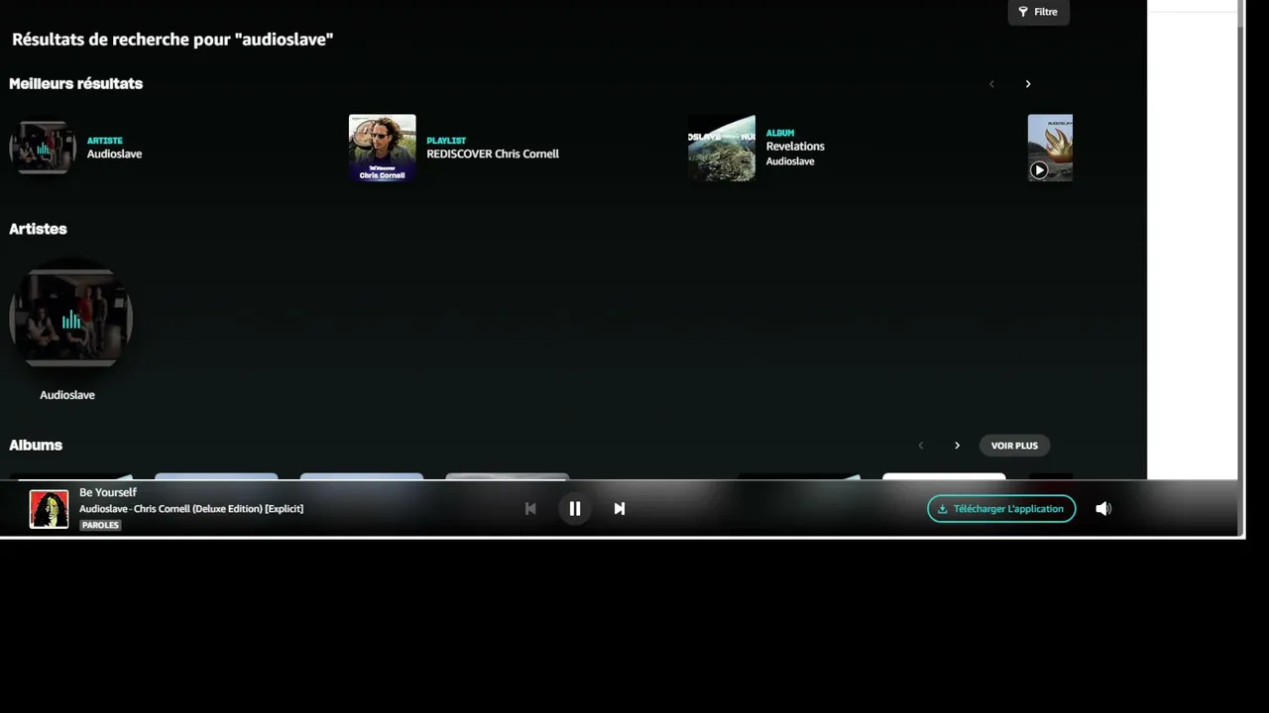Image resolution: width=1269 pixels, height=713 pixels.
Task: Click the REDISCOVER Chris Cornell playlist title
Action: [493, 153]
